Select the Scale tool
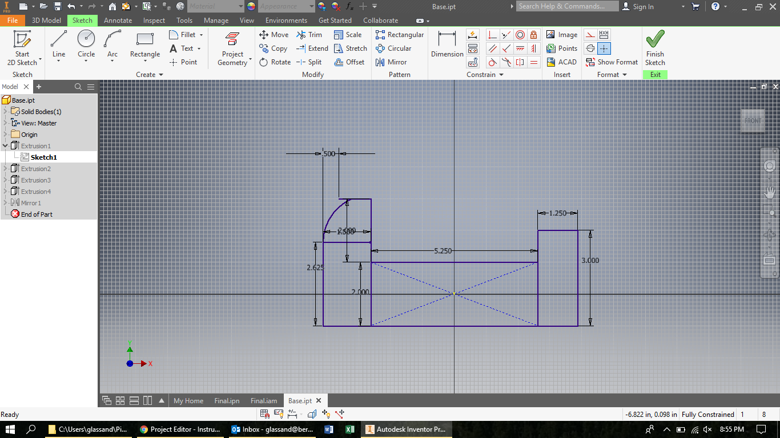This screenshot has height=438, width=780. (x=348, y=35)
